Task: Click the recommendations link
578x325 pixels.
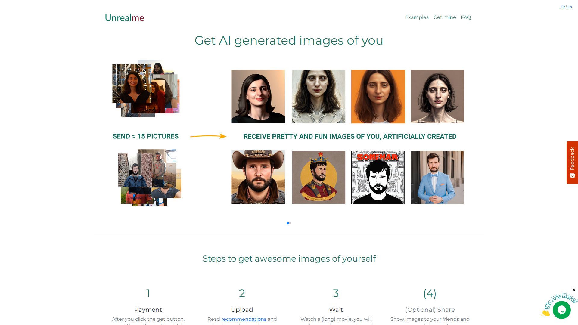Action: click(244, 319)
